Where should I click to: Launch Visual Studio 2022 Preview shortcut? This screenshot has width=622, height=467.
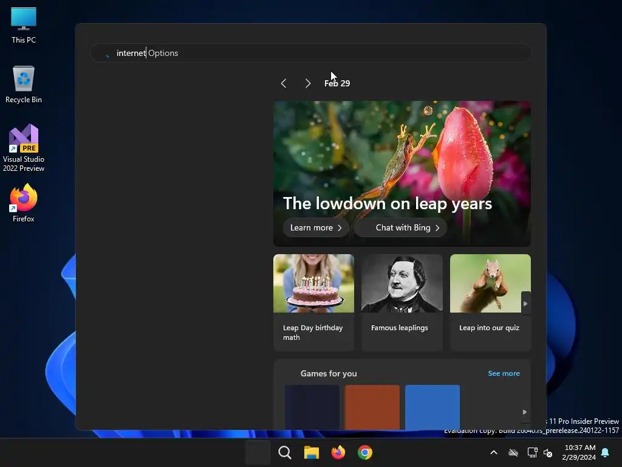point(24,148)
